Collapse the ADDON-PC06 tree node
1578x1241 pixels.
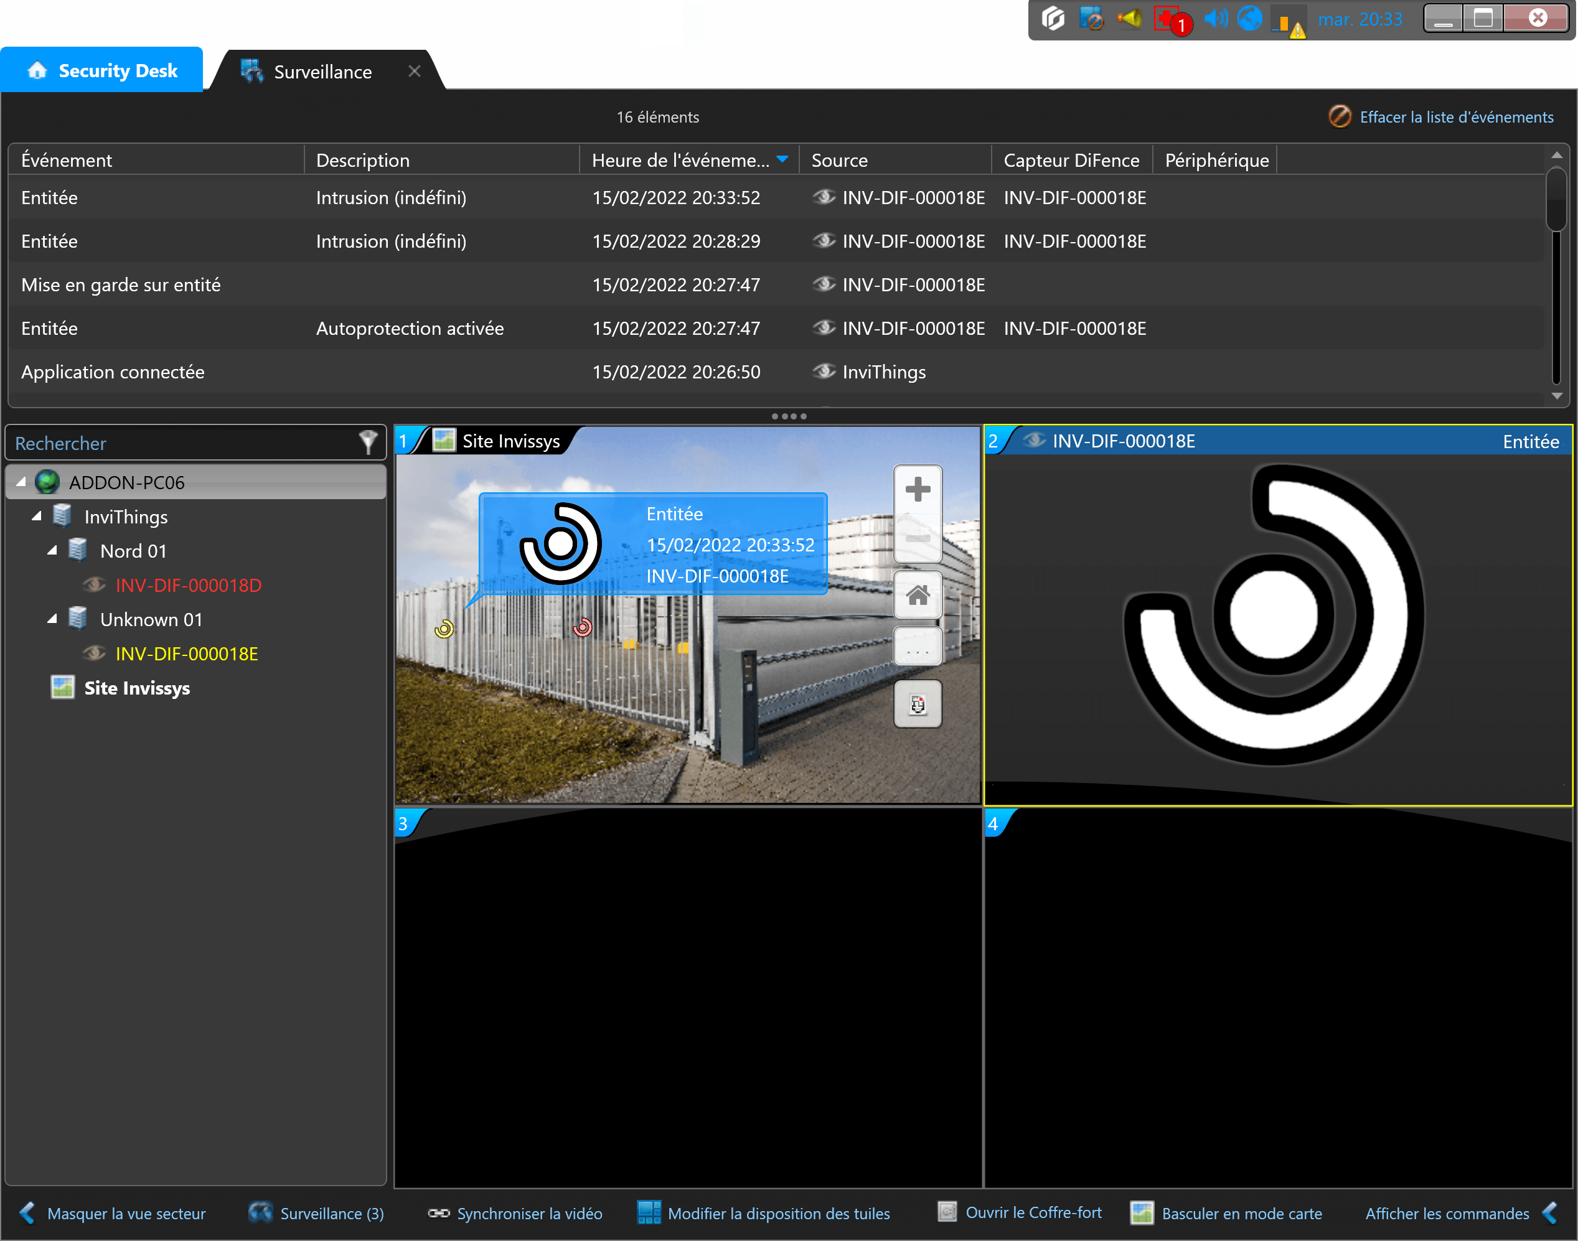[x=21, y=482]
